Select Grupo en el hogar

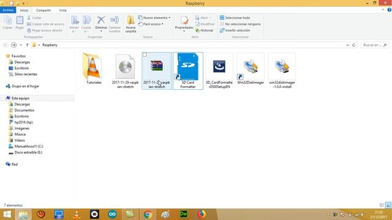pyautogui.click(x=25, y=86)
